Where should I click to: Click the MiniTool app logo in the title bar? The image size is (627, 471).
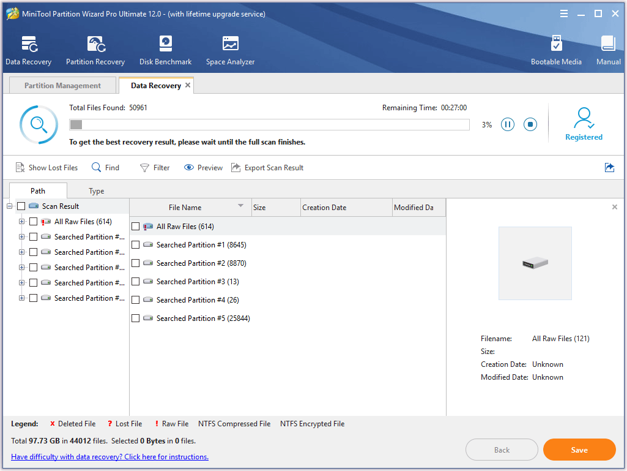(12, 13)
